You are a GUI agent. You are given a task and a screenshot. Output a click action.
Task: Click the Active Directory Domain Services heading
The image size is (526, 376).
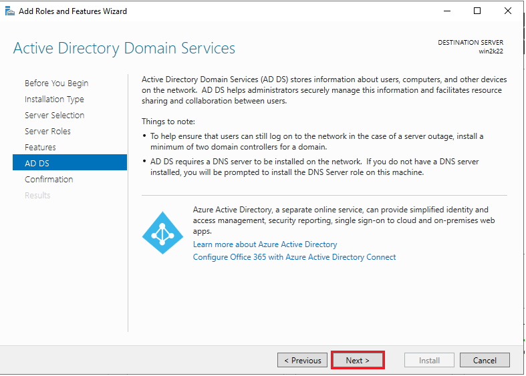point(124,48)
